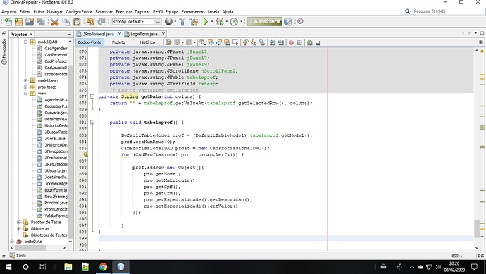The width and height of the screenshot is (486, 274).
Task: Collapse the tabelaprof method code fold
Action: point(92,122)
